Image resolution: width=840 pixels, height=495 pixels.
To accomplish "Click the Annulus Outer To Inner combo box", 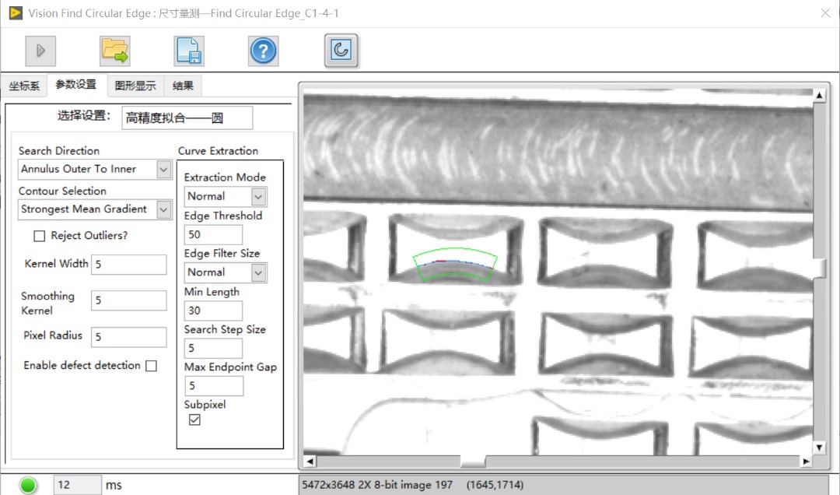I will point(95,170).
